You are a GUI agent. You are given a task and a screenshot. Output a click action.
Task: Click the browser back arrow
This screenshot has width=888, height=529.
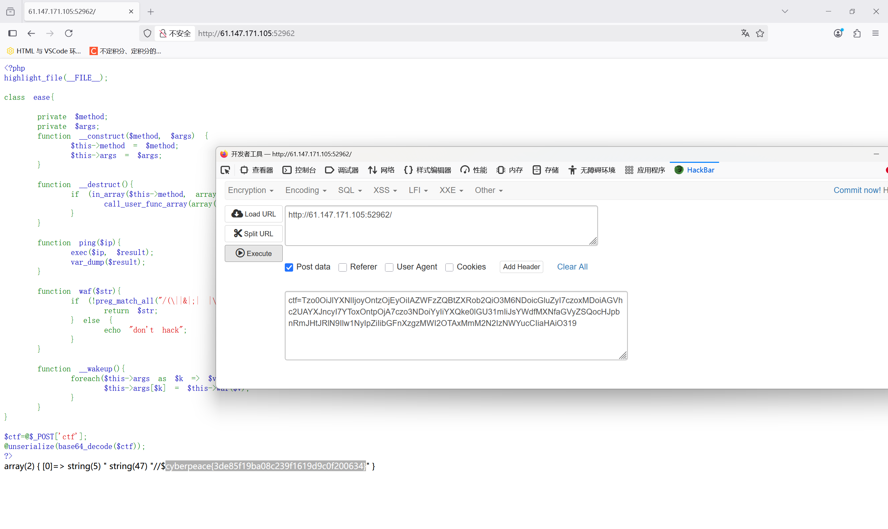coord(31,33)
